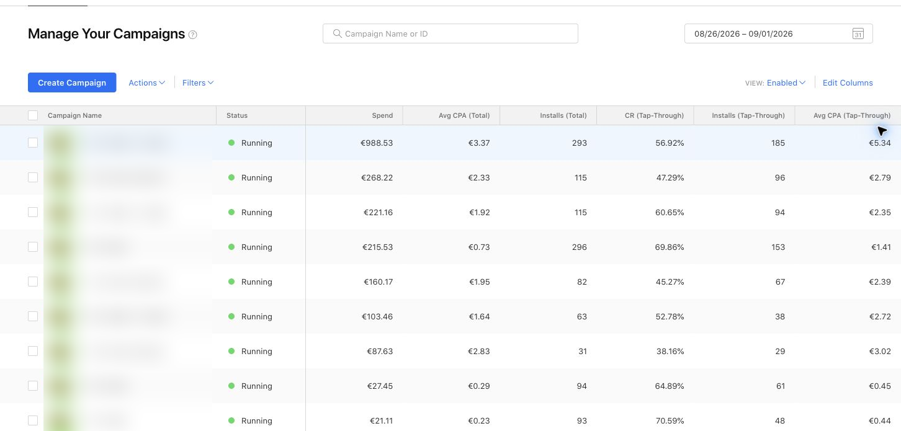Click the €988.53 spend cell
The image size is (901, 431).
click(x=377, y=143)
